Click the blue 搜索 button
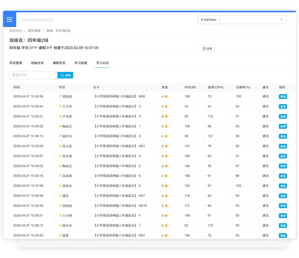This screenshot has width=299, height=258. point(65,75)
